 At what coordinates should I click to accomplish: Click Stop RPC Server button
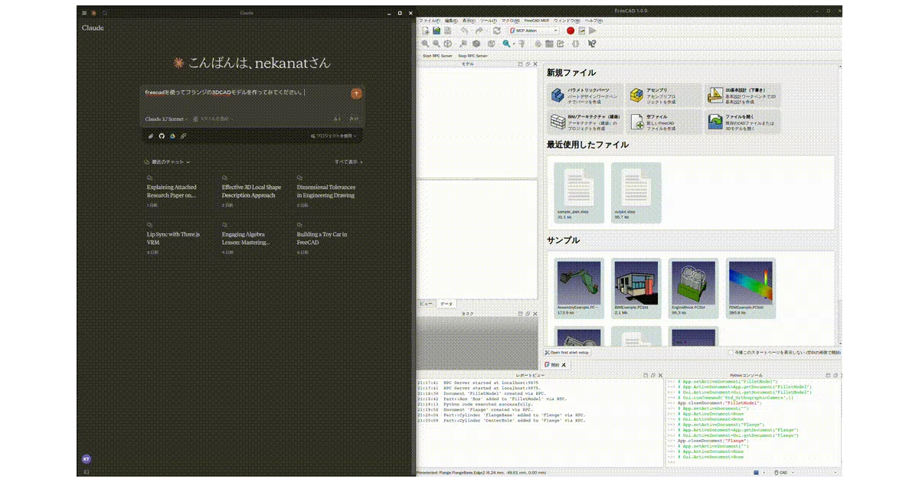pos(473,56)
